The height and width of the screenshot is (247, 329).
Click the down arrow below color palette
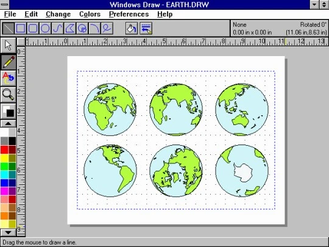[x=8, y=232]
